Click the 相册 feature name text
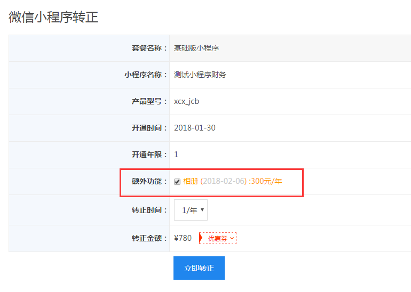Image resolution: width=411 pixels, height=292 pixels. click(x=191, y=181)
